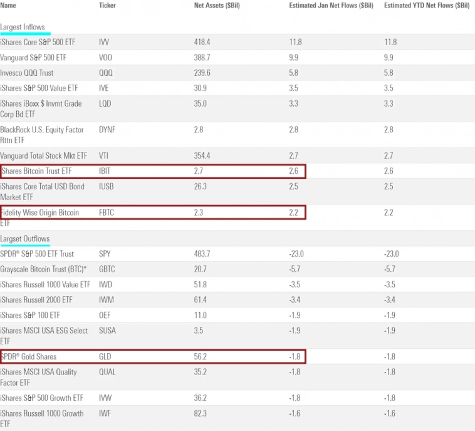The height and width of the screenshot is (431, 475).
Task: Click the Ticker column header
Action: (107, 5)
